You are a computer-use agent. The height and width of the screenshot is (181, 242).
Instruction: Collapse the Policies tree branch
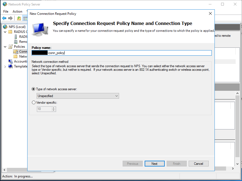click(x=5, y=46)
